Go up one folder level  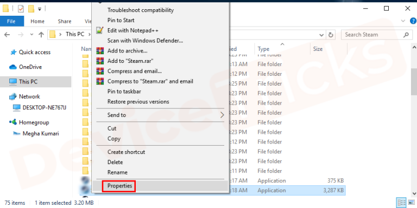[x=41, y=35]
